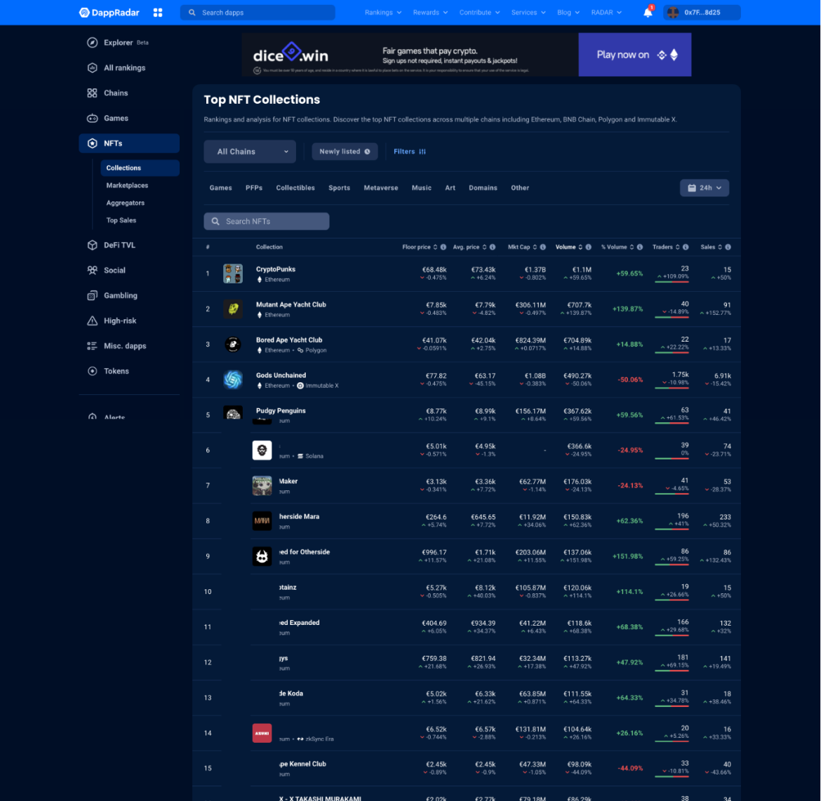Click the Floor price info icon
821x801 pixels.
coord(443,247)
